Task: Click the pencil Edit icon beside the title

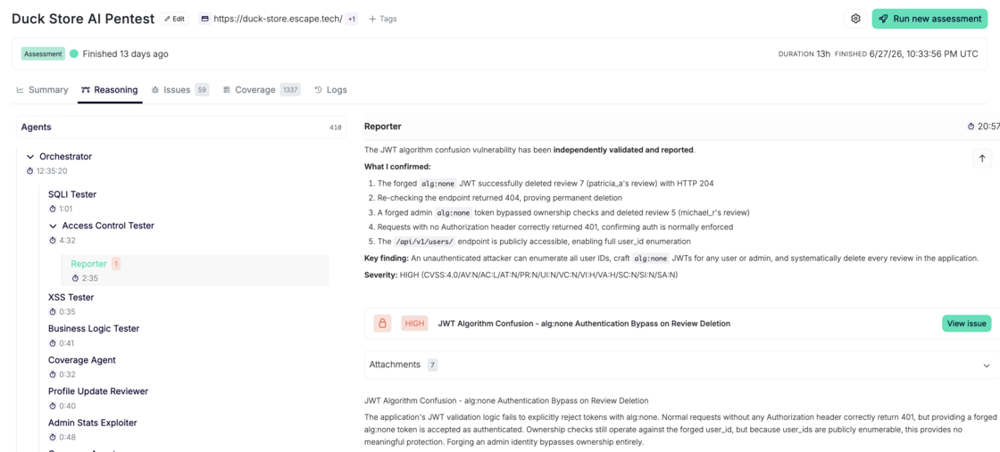Action: click(x=167, y=19)
